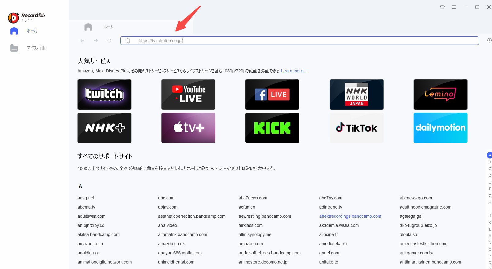Open ani.gamer.com.tw link

416,253
